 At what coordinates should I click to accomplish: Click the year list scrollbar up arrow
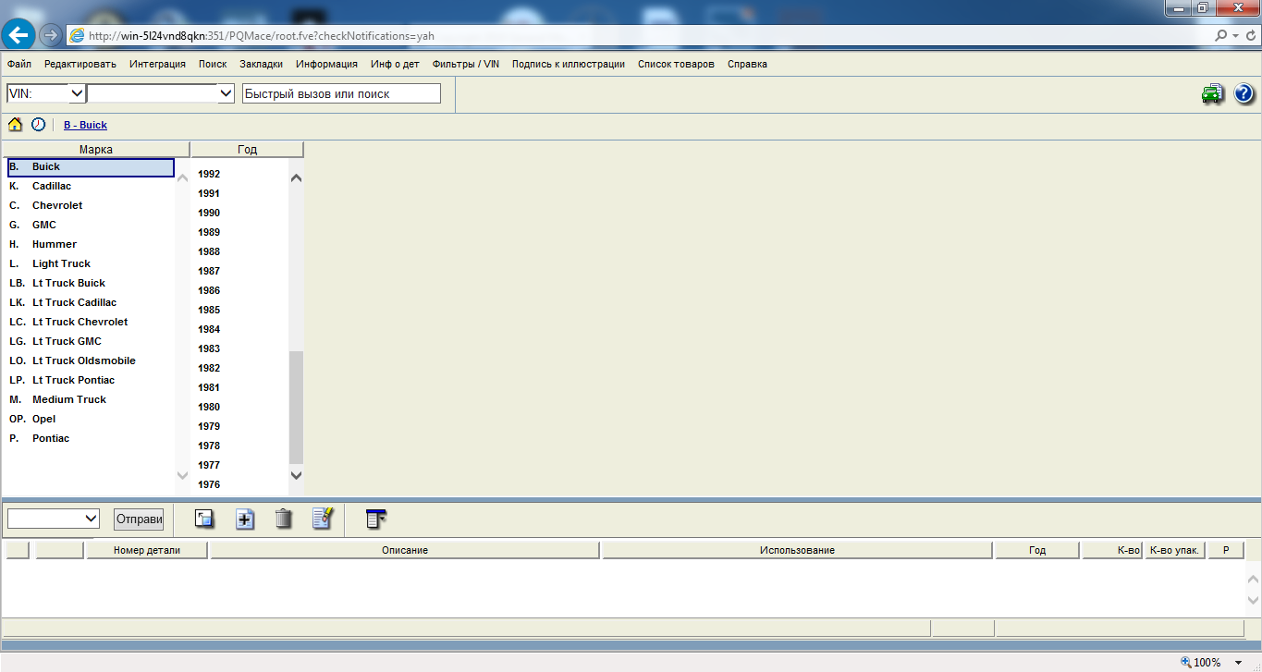click(296, 177)
